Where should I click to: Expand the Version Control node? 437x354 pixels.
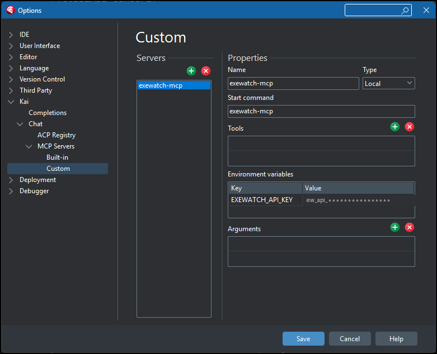(11, 79)
